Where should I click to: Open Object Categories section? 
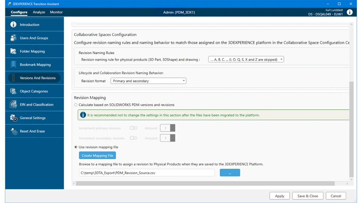[x=34, y=91]
